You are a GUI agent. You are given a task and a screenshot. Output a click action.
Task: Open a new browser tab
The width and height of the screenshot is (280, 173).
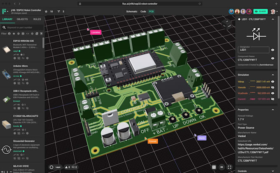pyautogui.click(x=276, y=4)
